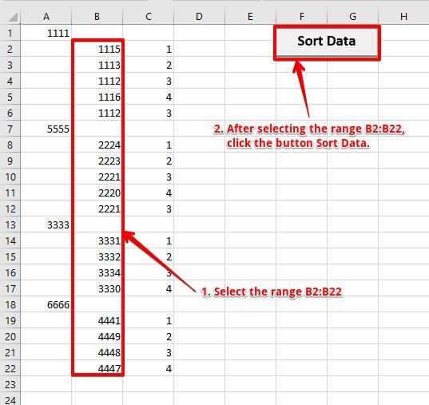Click cell B15 containing 3332
429x405 pixels.
coord(97,256)
